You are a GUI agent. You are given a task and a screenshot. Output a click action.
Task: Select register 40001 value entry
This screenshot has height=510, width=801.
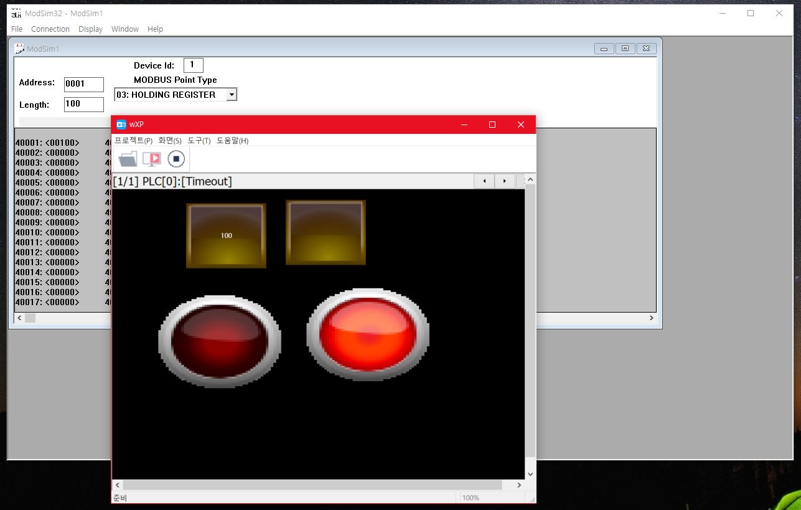click(47, 143)
